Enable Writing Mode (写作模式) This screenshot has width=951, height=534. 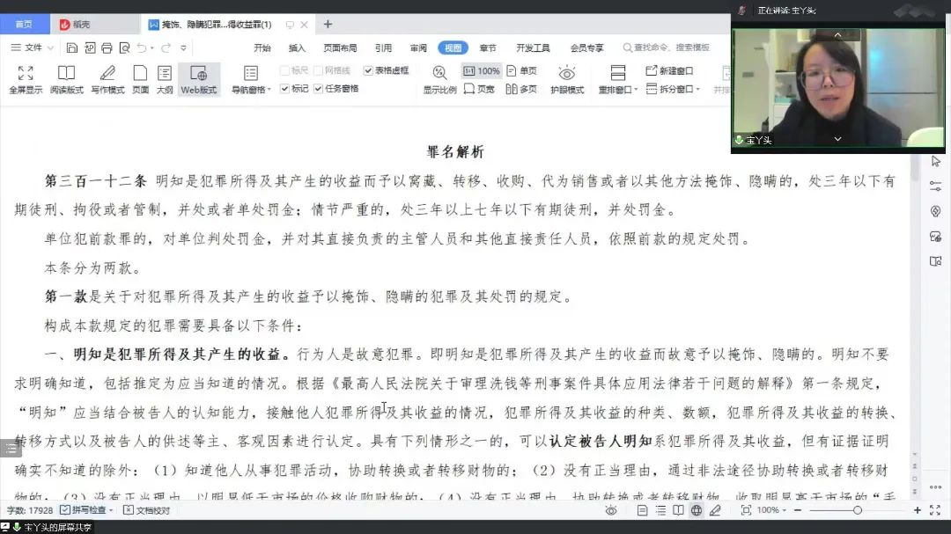click(x=107, y=79)
